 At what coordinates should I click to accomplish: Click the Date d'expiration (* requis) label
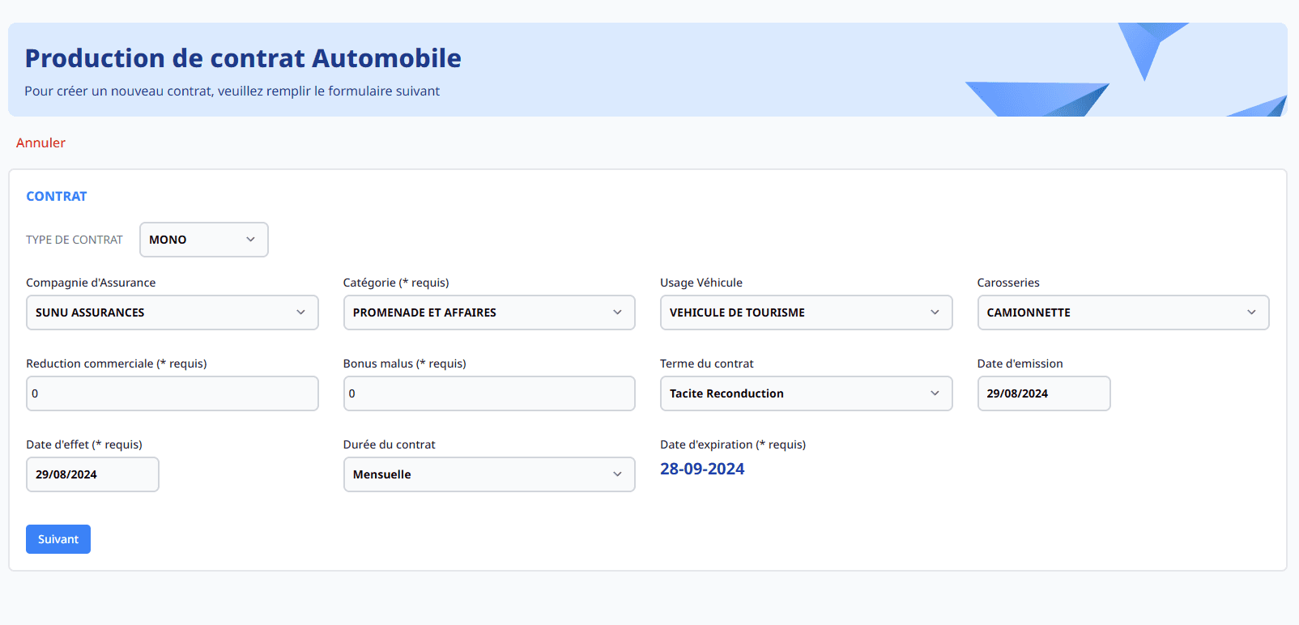[732, 444]
